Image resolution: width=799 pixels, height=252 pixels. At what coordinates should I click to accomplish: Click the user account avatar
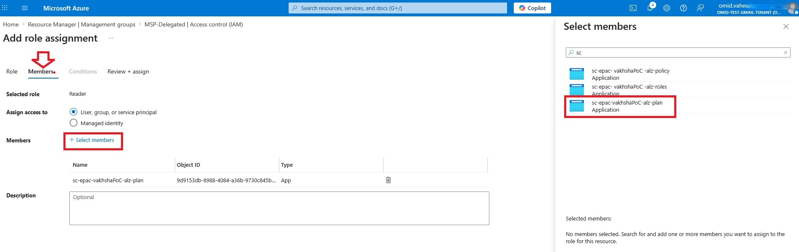coord(792,8)
